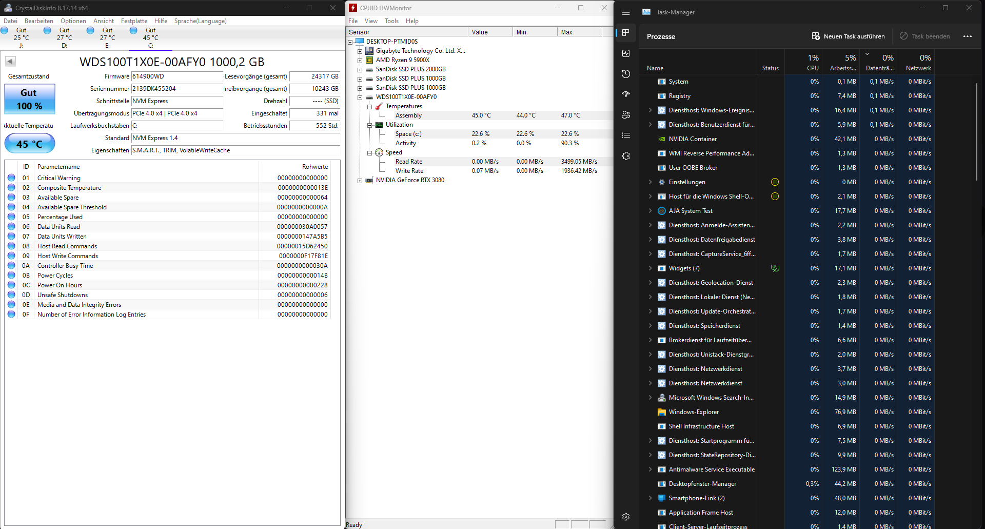Expand the Widgets (7) process group
The width and height of the screenshot is (985, 529).
(x=650, y=268)
